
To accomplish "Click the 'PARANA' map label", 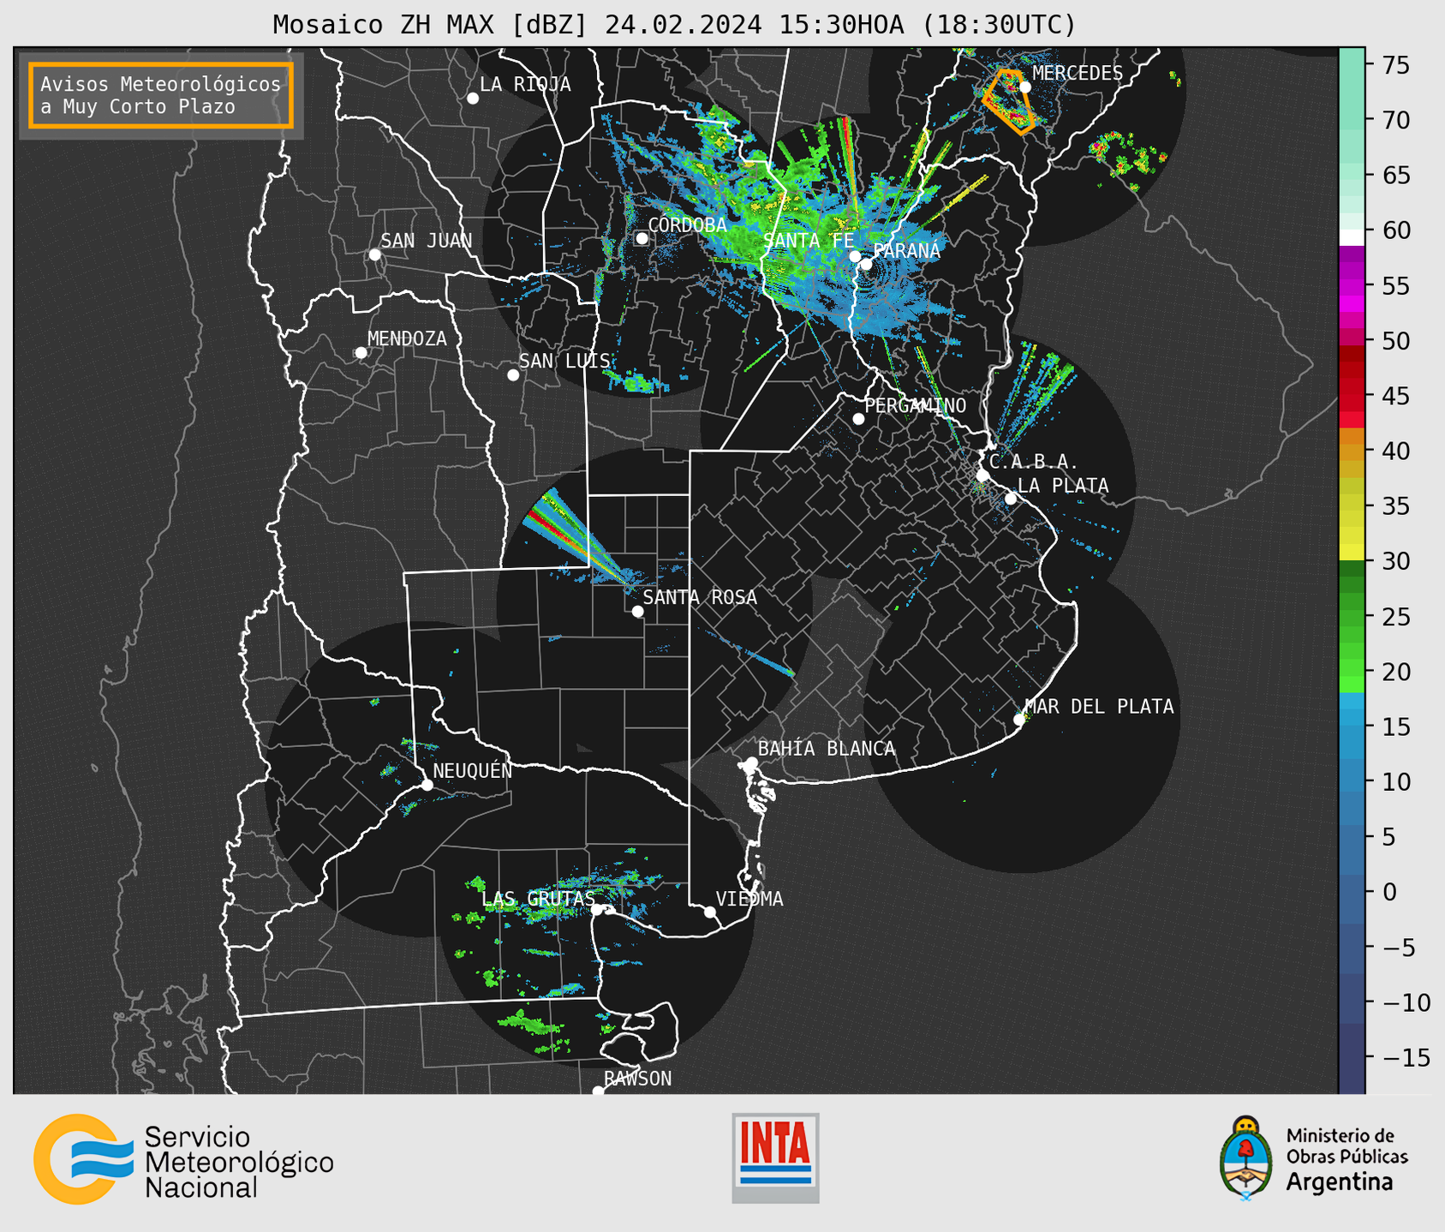I will click(x=907, y=251).
